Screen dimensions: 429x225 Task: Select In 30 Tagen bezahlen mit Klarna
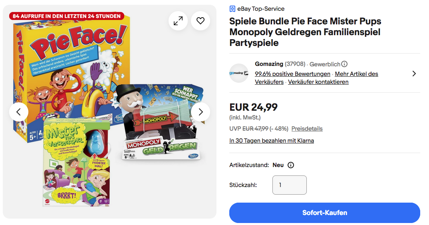[x=272, y=141]
